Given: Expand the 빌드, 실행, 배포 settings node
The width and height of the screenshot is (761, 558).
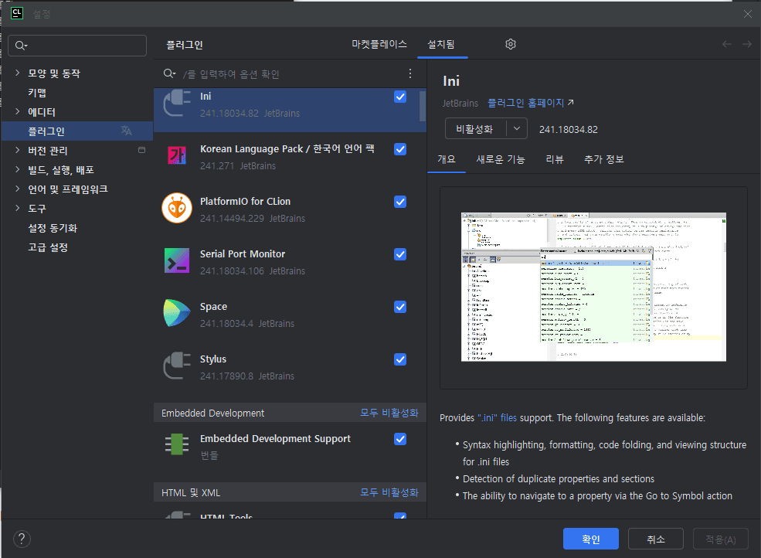Looking at the screenshot, I should [x=18, y=170].
